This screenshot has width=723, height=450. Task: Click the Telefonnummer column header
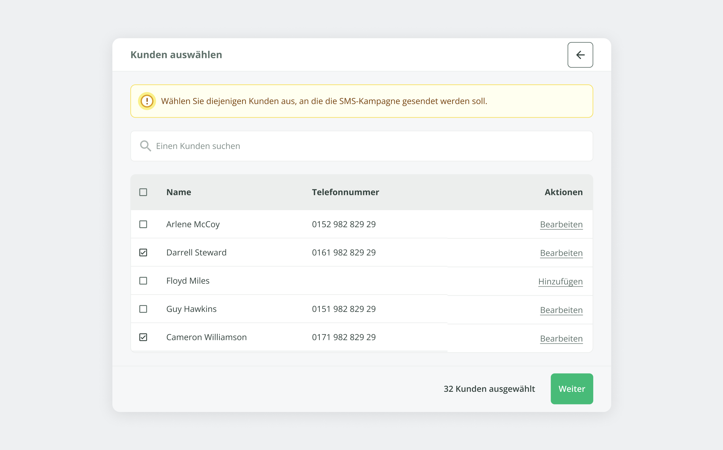(345, 192)
